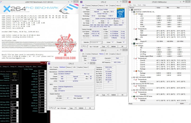Click the Tools button in Memory CPU-Z window
The height and width of the screenshot is (123, 191).
[103, 95]
